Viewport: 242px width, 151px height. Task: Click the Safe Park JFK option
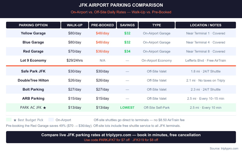click(33, 71)
